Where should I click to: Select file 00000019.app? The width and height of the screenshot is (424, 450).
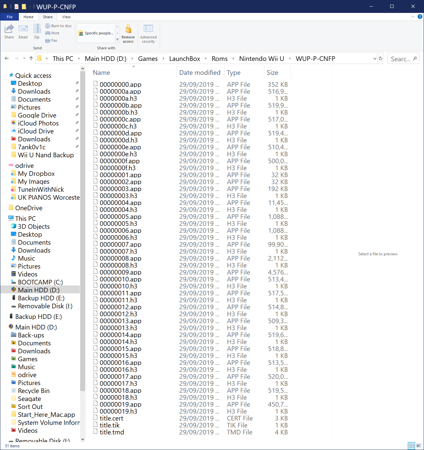coord(120,404)
